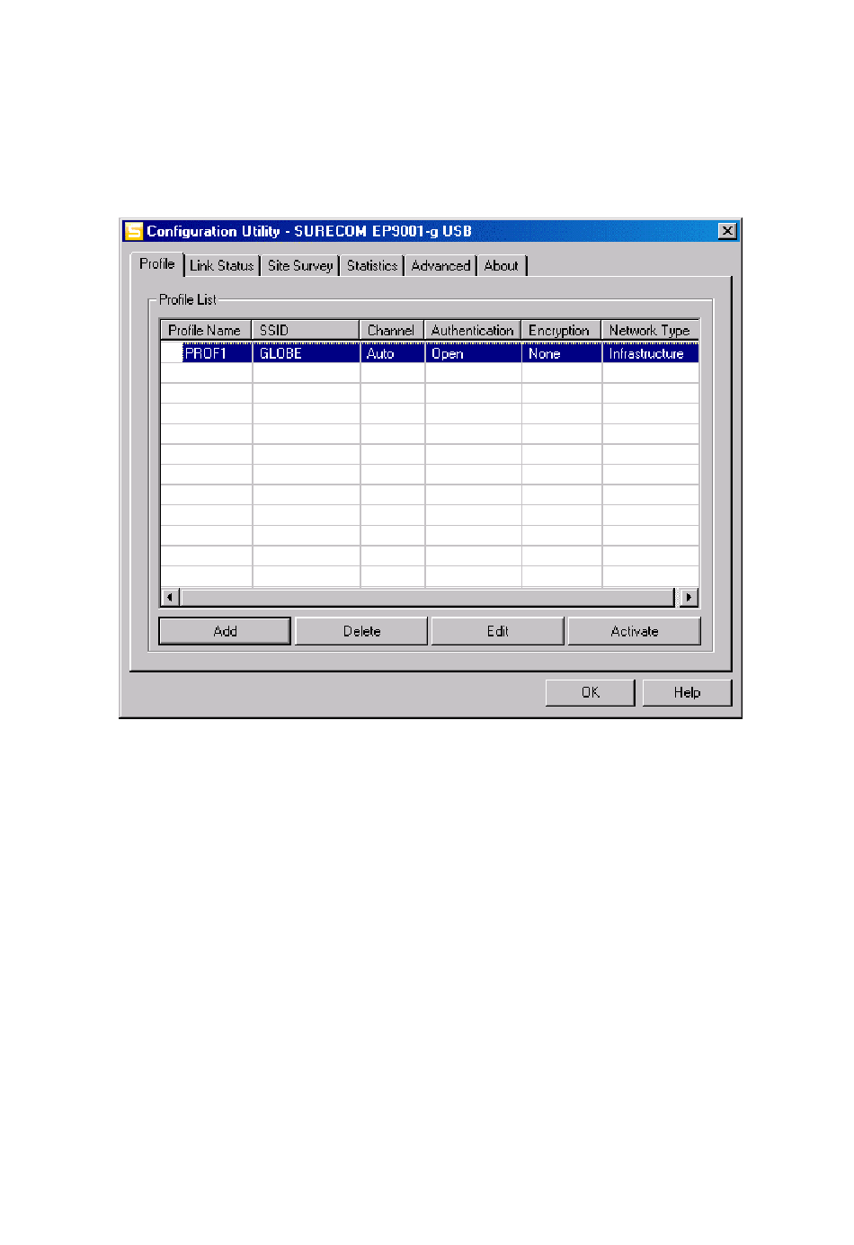Viewport: 854px width, 1245px height.
Task: Open the Advanced tab
Action: click(x=440, y=266)
